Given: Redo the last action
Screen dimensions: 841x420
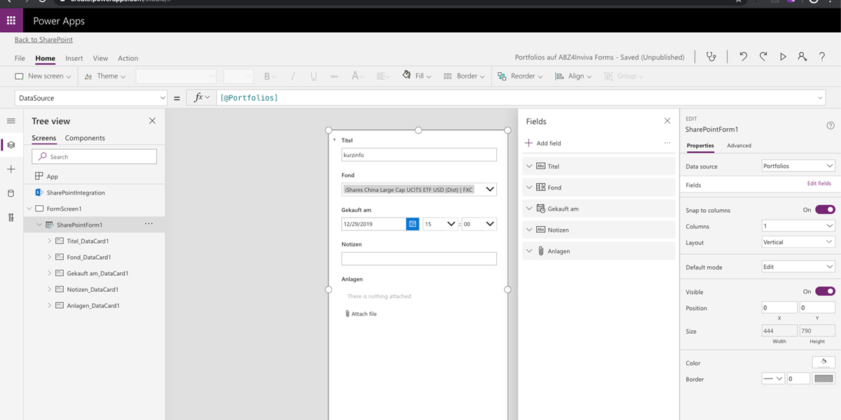Looking at the screenshot, I should pos(763,57).
